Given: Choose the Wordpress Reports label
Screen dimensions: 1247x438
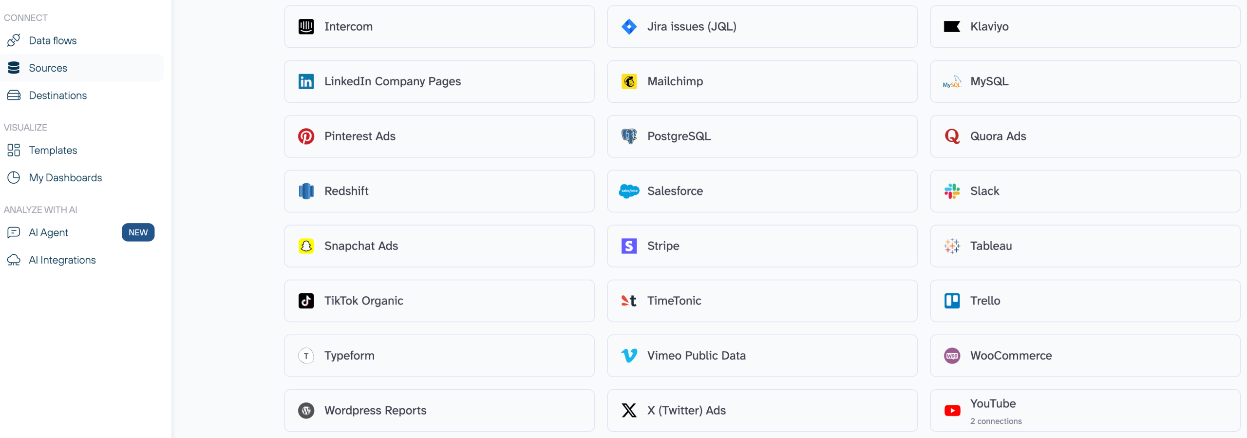Looking at the screenshot, I should tap(375, 411).
